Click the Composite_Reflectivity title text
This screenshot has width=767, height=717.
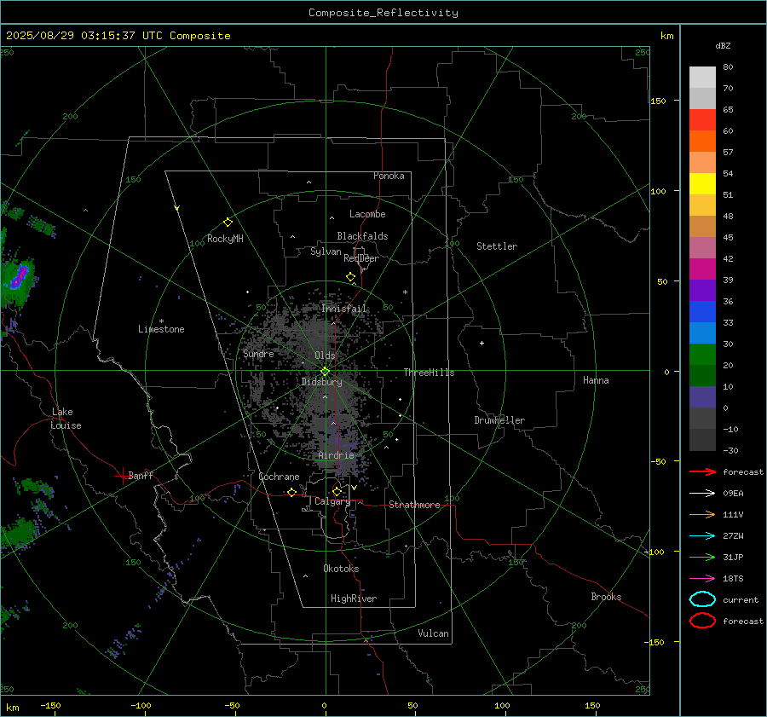coord(383,13)
